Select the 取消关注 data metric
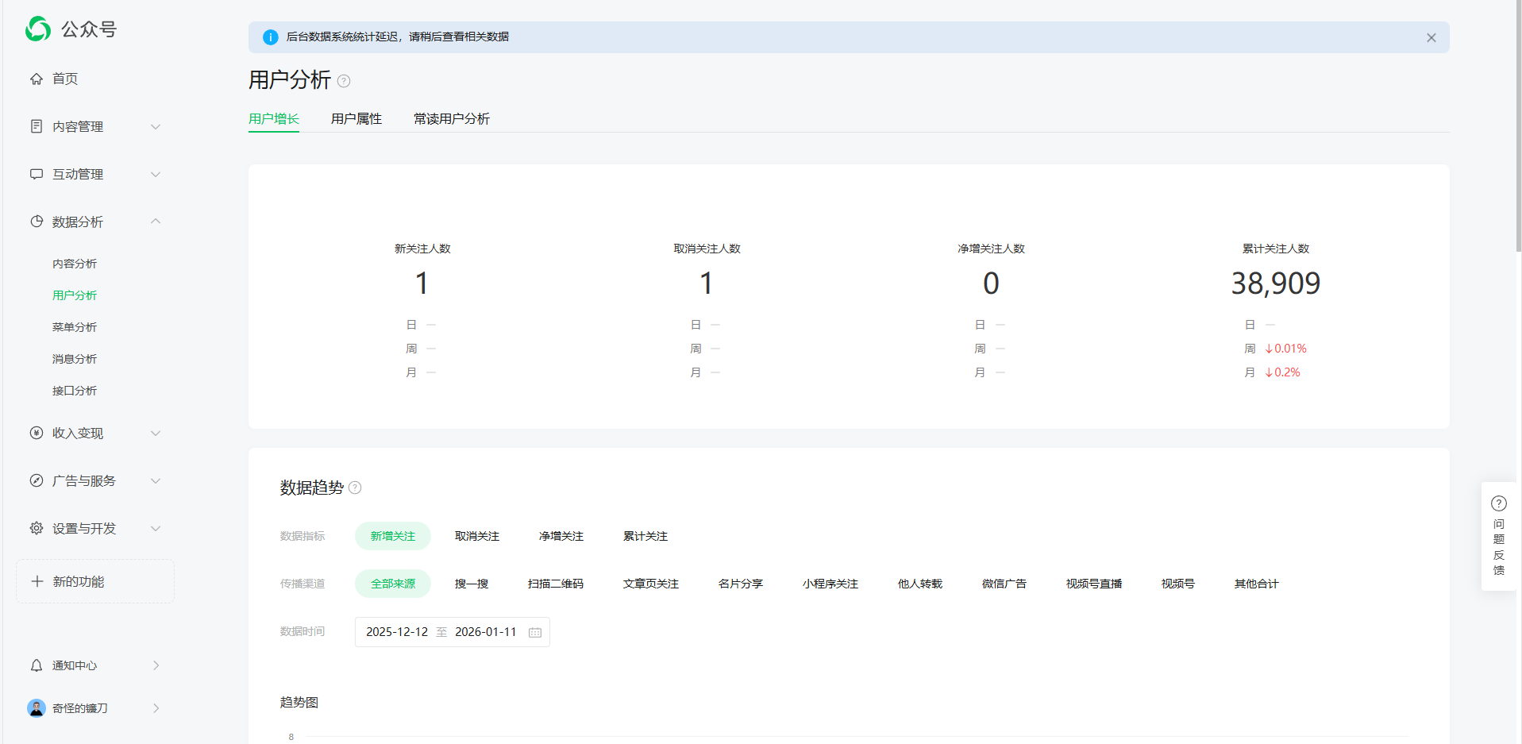 (476, 536)
